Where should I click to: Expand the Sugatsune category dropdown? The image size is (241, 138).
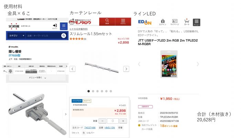coord(17,36)
